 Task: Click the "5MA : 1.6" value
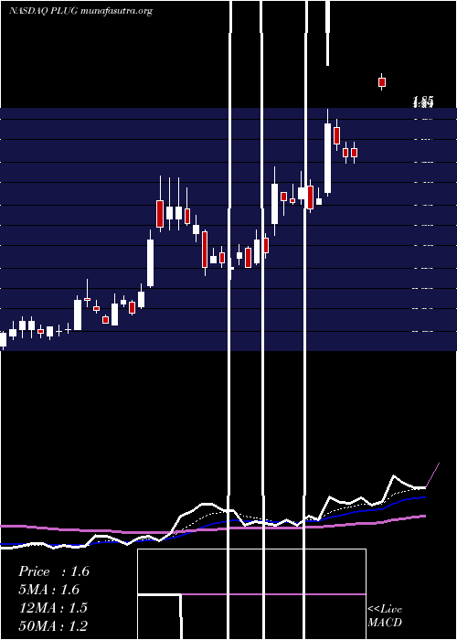click(49, 590)
